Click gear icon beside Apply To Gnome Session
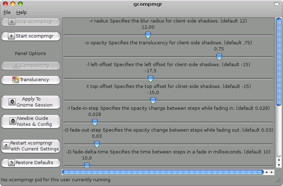The width and height of the screenshot is (283, 186). coord(12,102)
